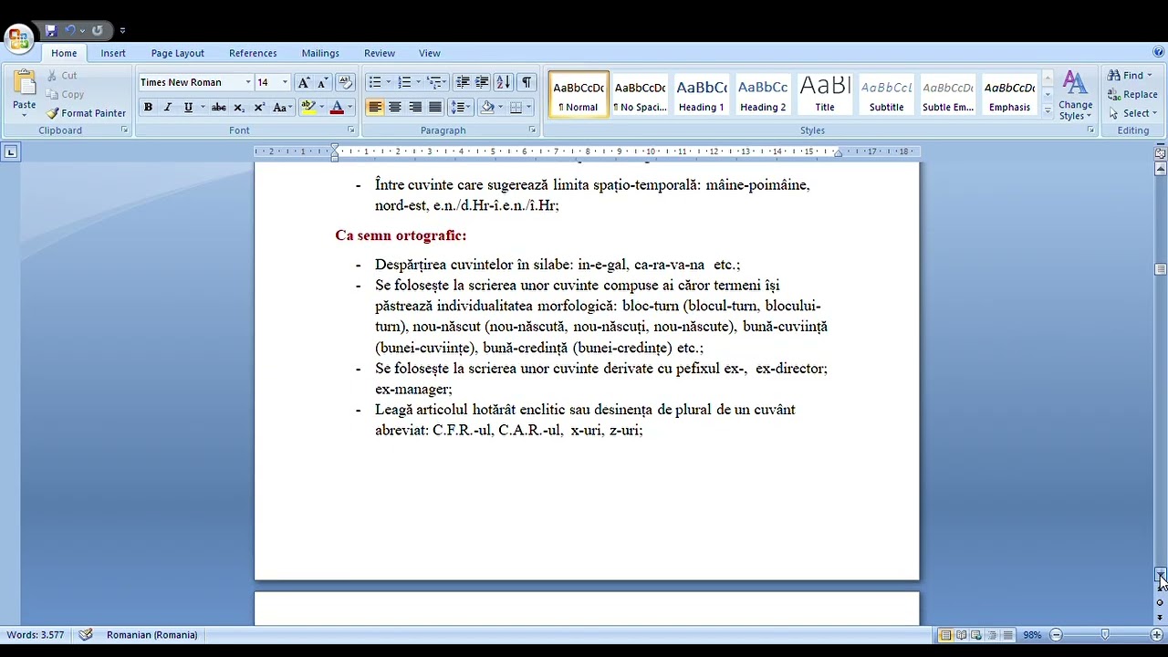Switch to Draft view
This screenshot has width=1168, height=657.
[1007, 635]
